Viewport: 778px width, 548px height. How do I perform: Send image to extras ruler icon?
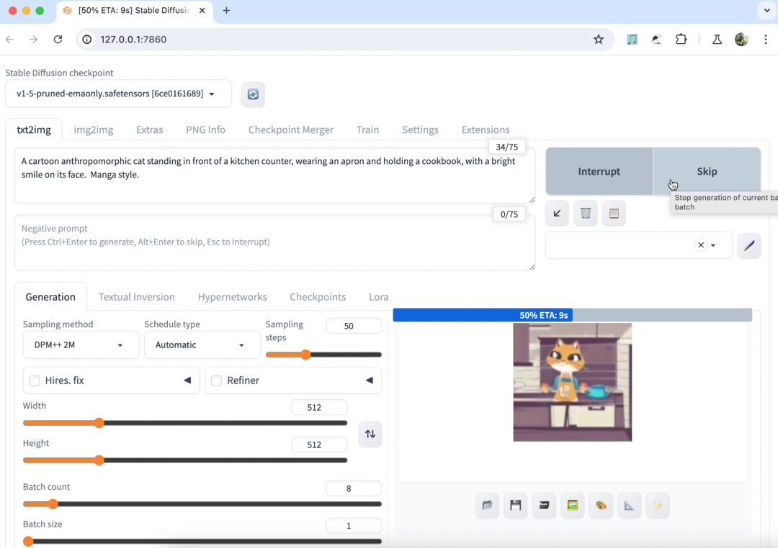point(629,506)
